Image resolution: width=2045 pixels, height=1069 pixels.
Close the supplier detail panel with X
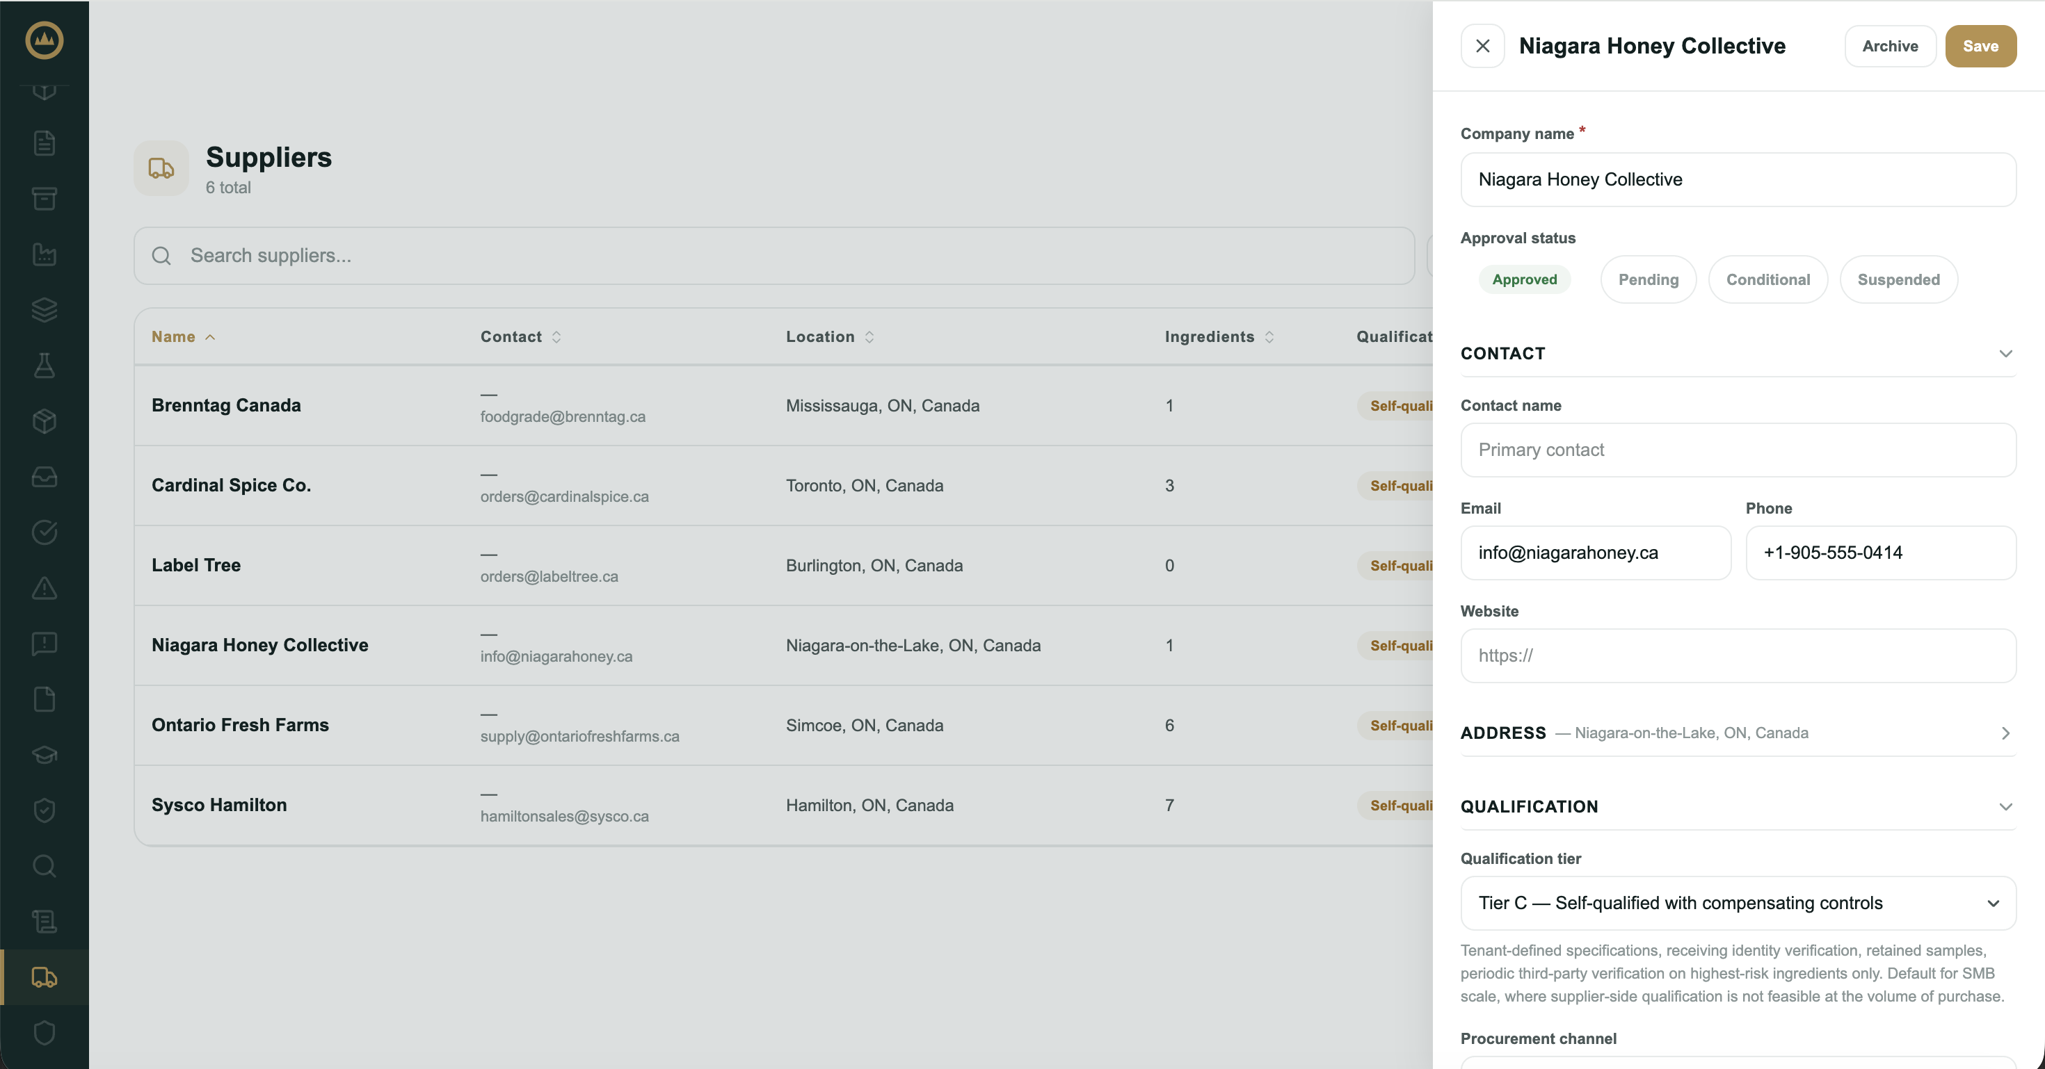pos(1482,46)
